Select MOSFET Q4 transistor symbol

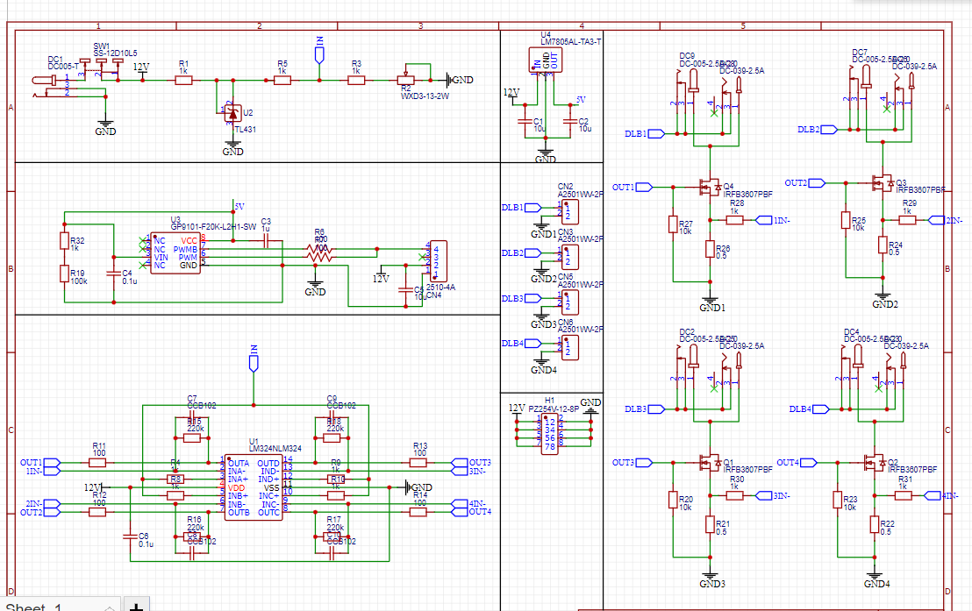[705, 187]
